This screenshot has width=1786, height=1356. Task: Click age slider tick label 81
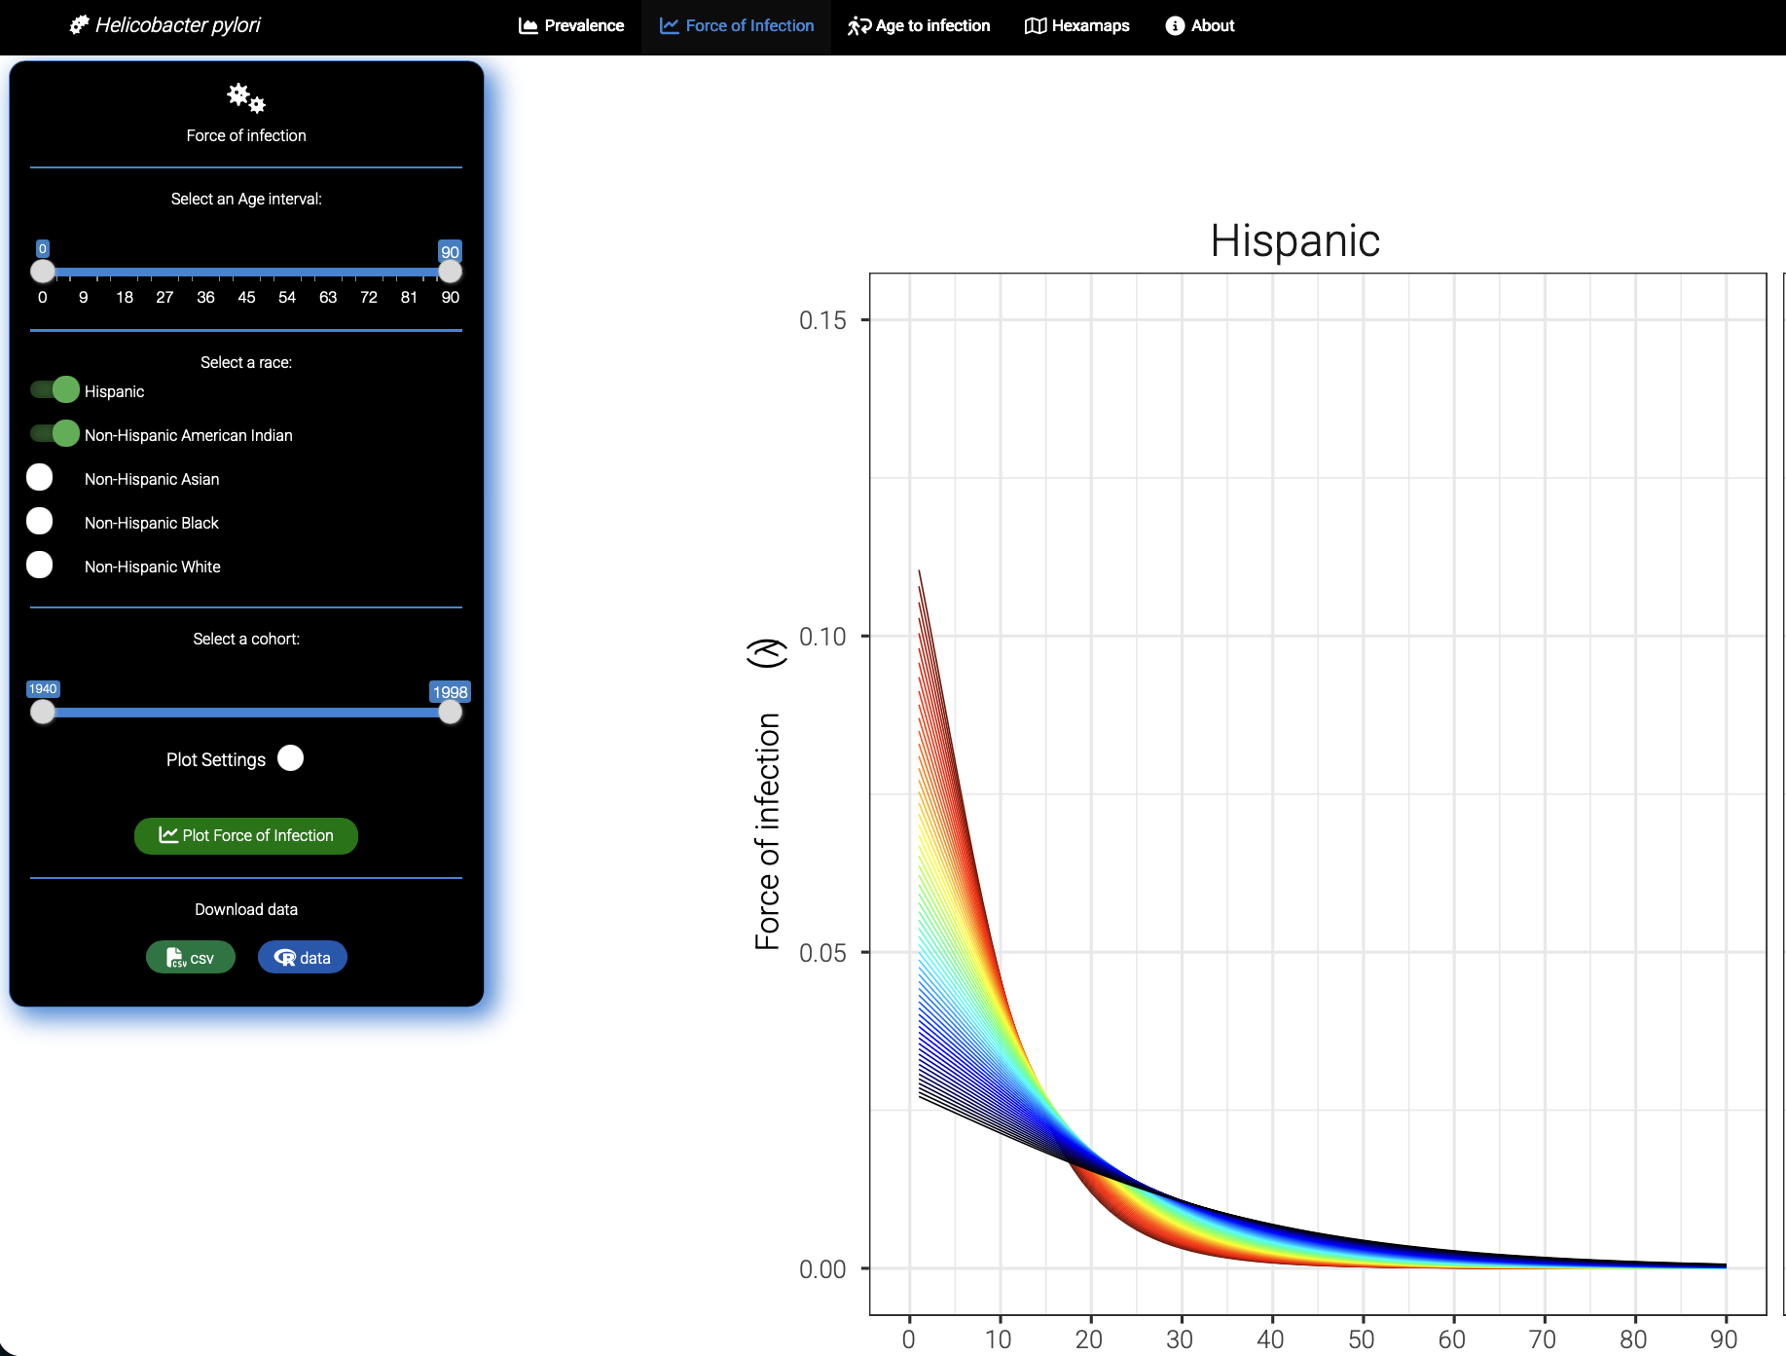coord(409,298)
